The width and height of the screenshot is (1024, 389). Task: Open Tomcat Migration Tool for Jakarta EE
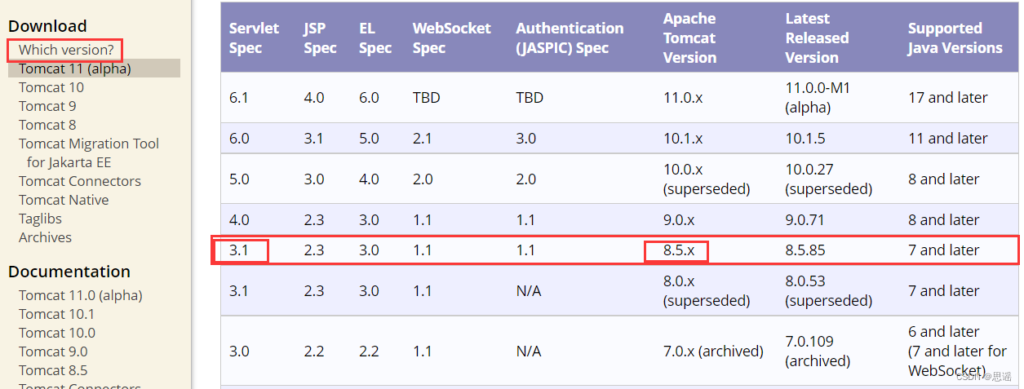click(x=89, y=153)
